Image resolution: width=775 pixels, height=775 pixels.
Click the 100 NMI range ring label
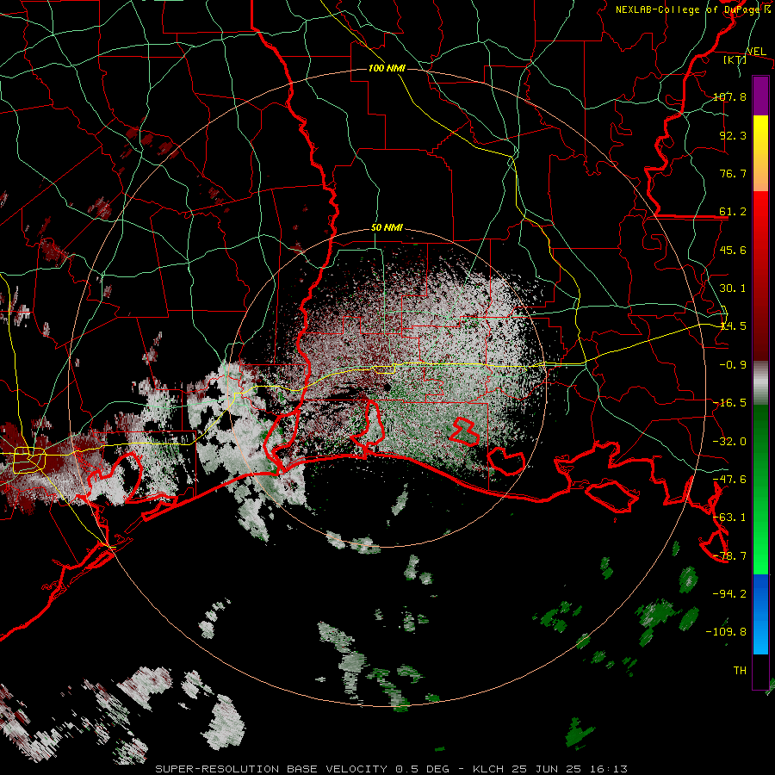[387, 68]
